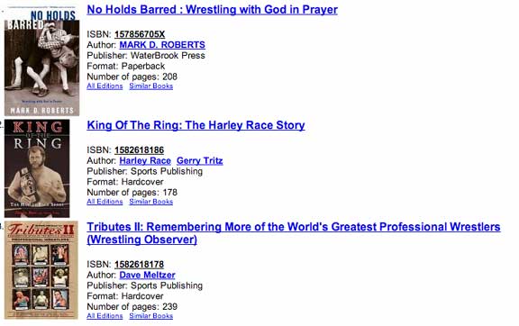Find Similar Books to No Holds Barred
519x326 pixels.
point(151,86)
